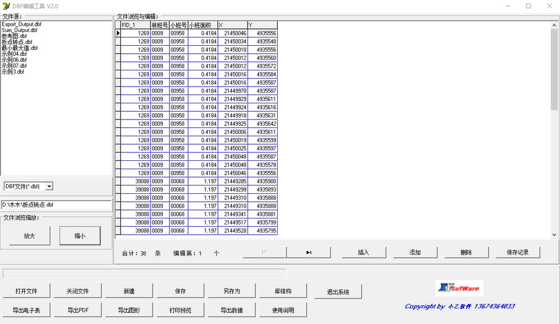Click the 新建 new file button
560x324 pixels.
pos(129,291)
